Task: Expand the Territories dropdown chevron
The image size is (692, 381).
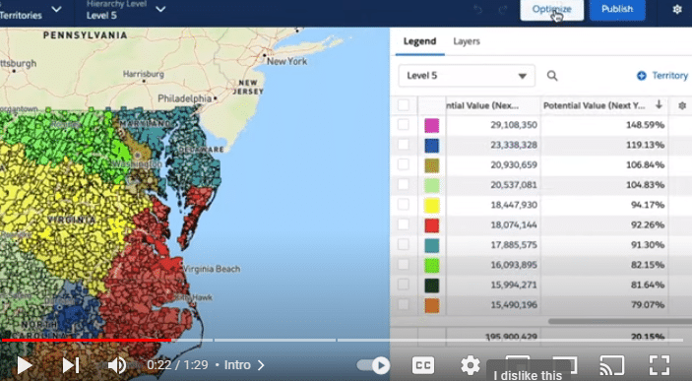Action: pos(56,9)
